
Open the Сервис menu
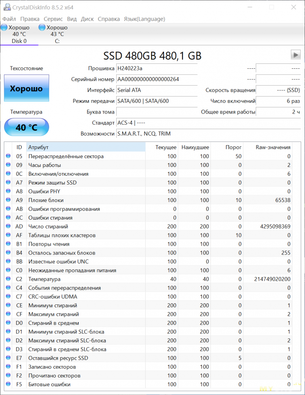(x=53, y=19)
